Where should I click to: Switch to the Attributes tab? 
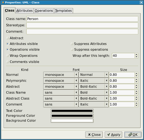point(24,11)
